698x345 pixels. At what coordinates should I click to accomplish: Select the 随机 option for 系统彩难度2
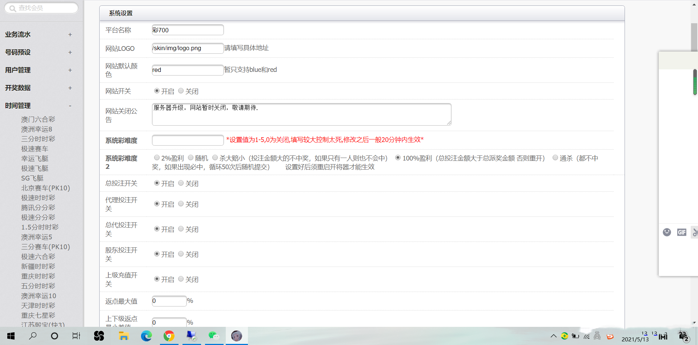[x=190, y=158]
